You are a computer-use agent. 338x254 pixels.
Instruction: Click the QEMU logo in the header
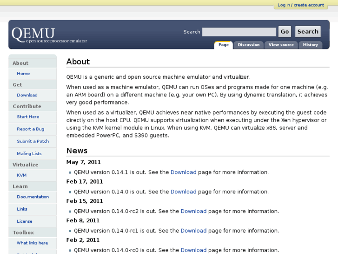[x=33, y=34]
